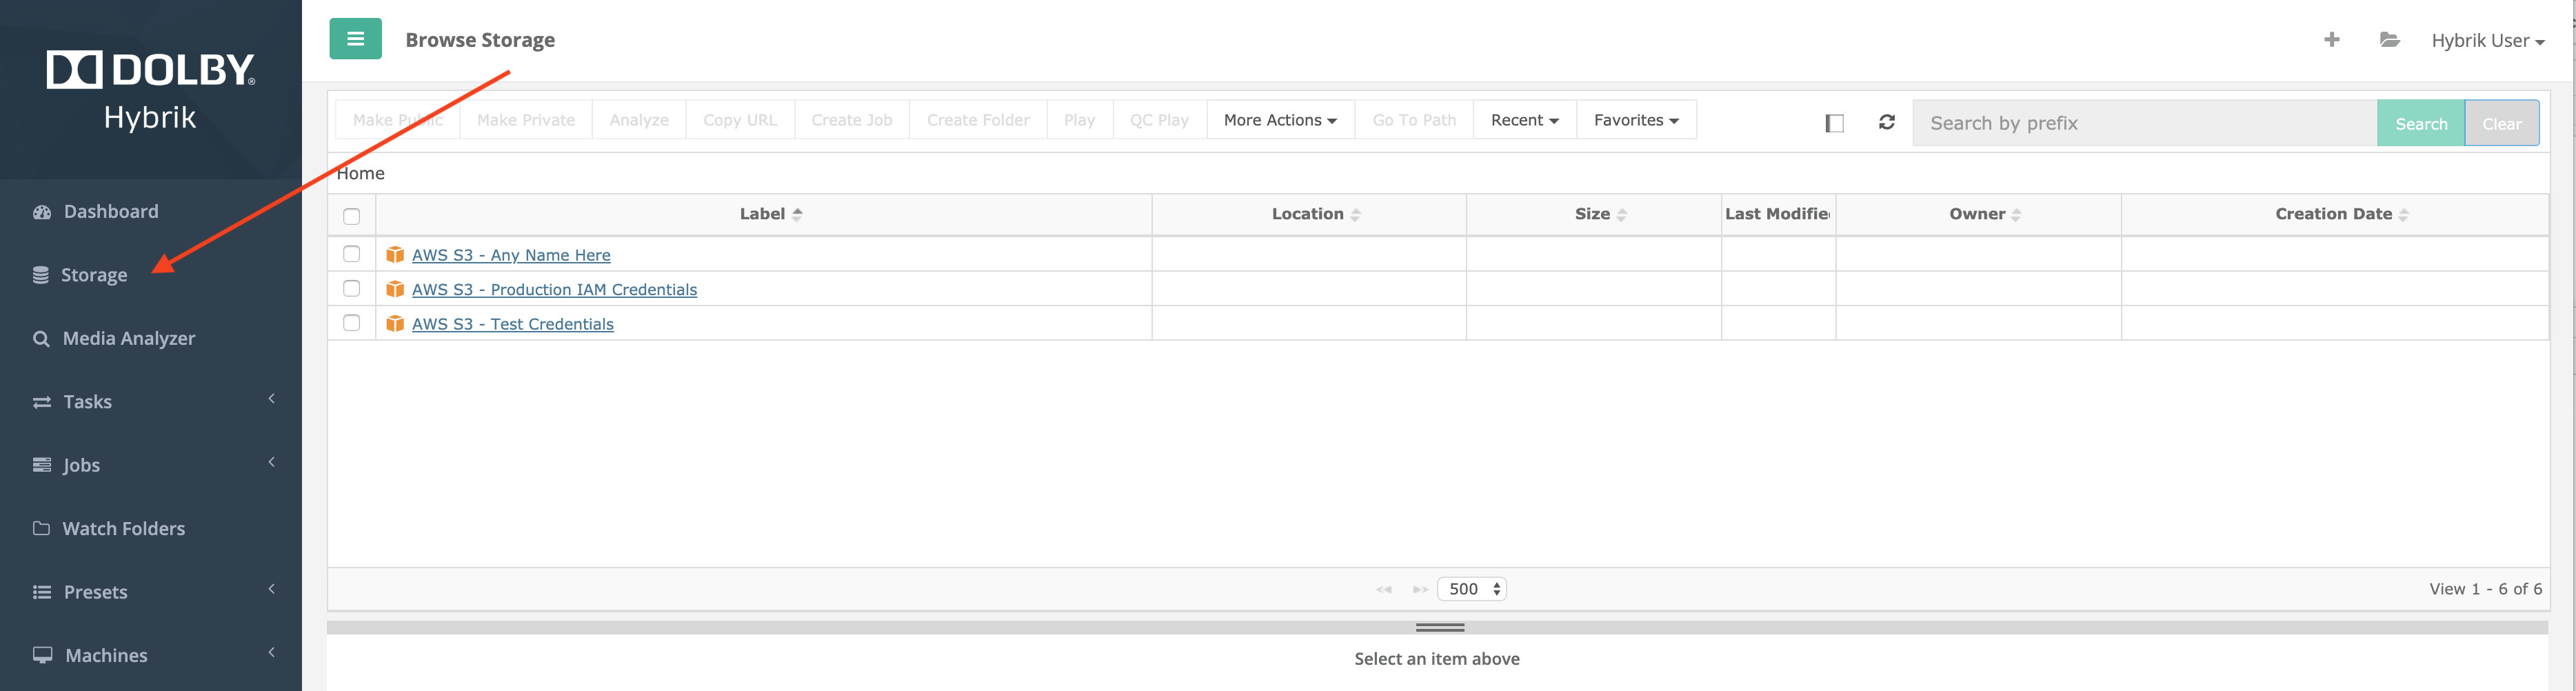
Task: Open the Hybrik User account menu
Action: coord(2488,40)
